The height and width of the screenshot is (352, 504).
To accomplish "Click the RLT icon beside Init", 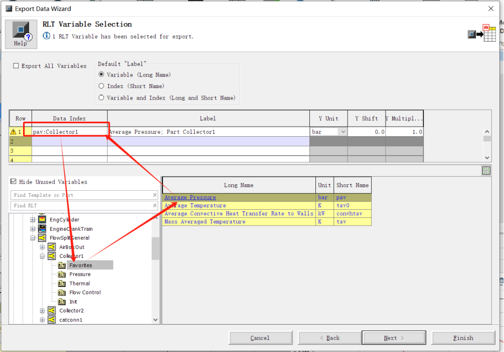I will pyautogui.click(x=62, y=302).
